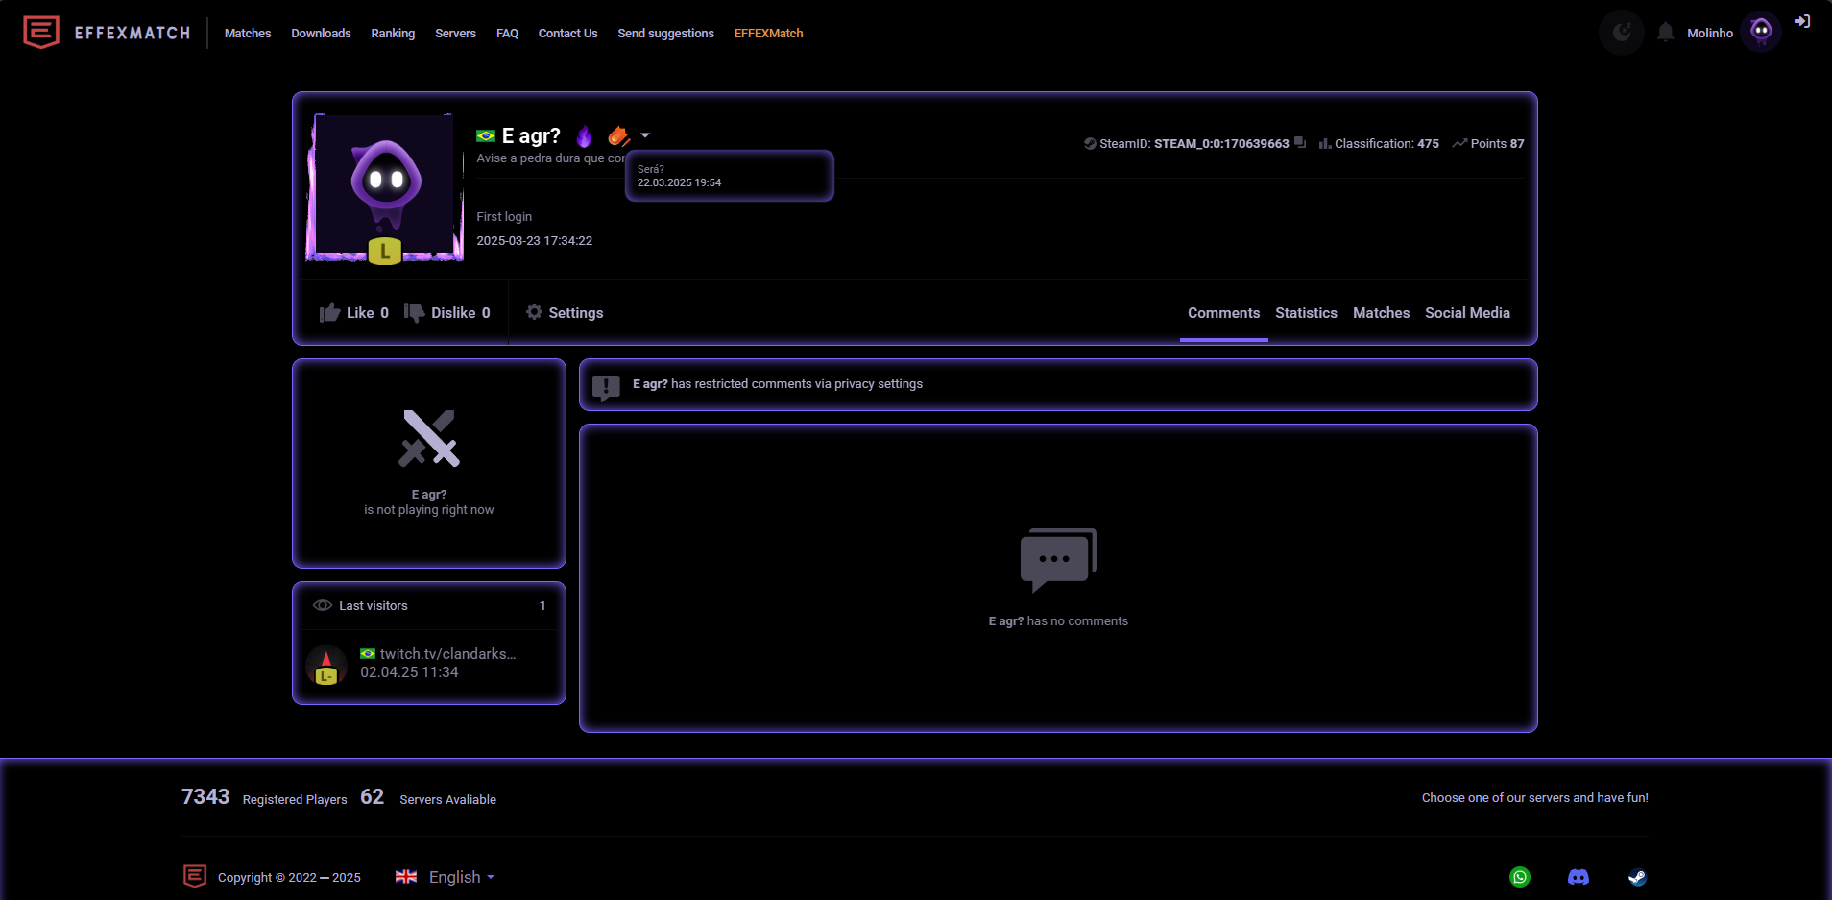Open the Servers page
This screenshot has height=900, width=1832.
455,33
